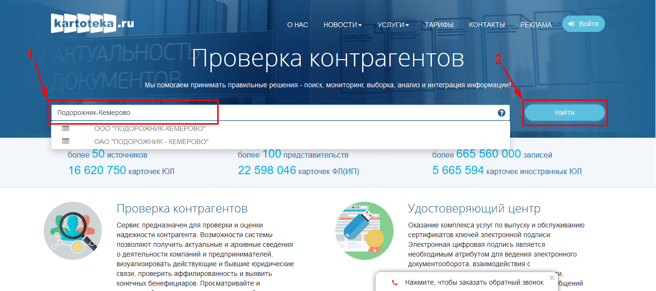The image size is (656, 291).
Task: Open the О НАС menu item
Action: 298,25
